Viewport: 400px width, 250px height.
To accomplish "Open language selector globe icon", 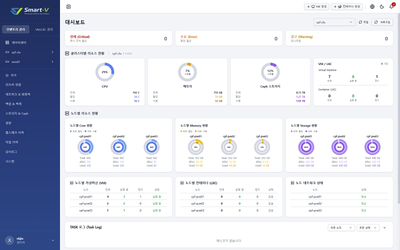I will coord(372,6).
